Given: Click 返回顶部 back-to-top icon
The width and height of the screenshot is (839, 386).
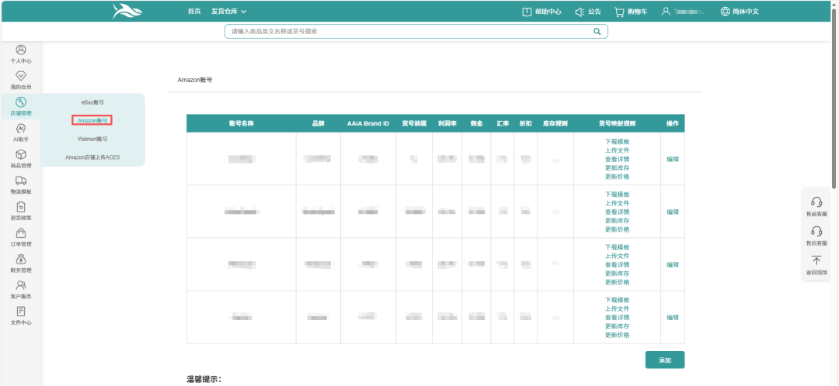Looking at the screenshot, I should [x=816, y=262].
